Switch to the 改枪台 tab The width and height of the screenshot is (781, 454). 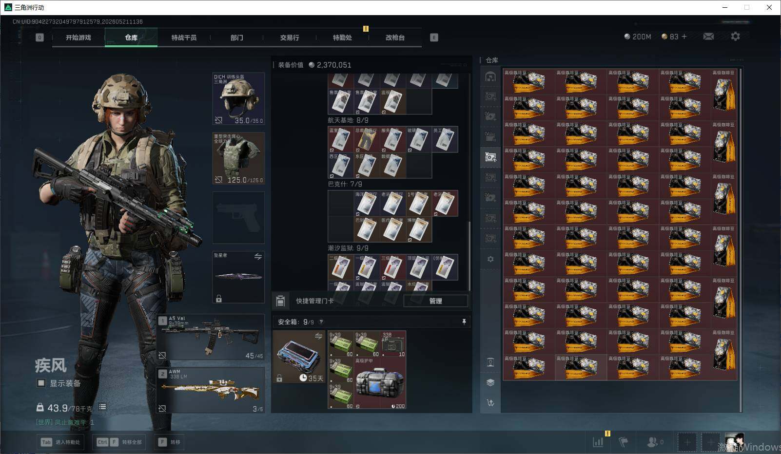pos(395,38)
